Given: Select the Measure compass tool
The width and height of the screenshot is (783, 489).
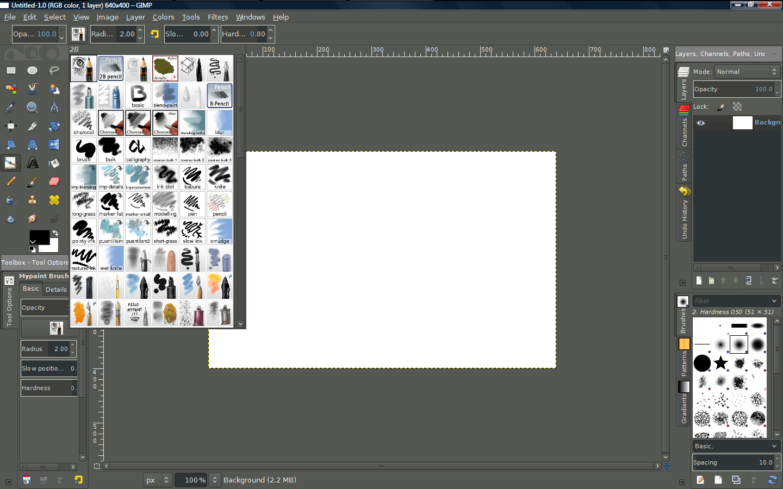Looking at the screenshot, I should point(54,108).
